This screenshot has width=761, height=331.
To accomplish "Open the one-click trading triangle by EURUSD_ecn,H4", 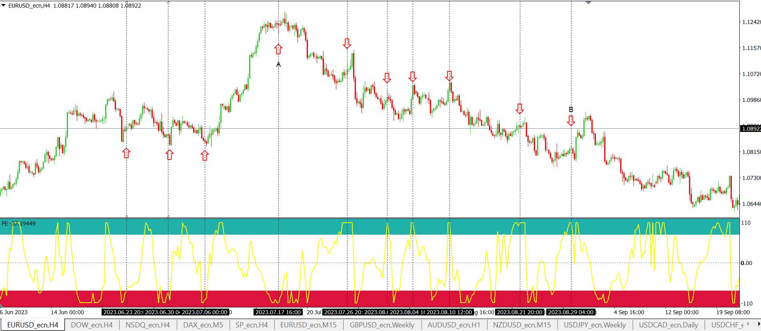I will pyautogui.click(x=4, y=6).
